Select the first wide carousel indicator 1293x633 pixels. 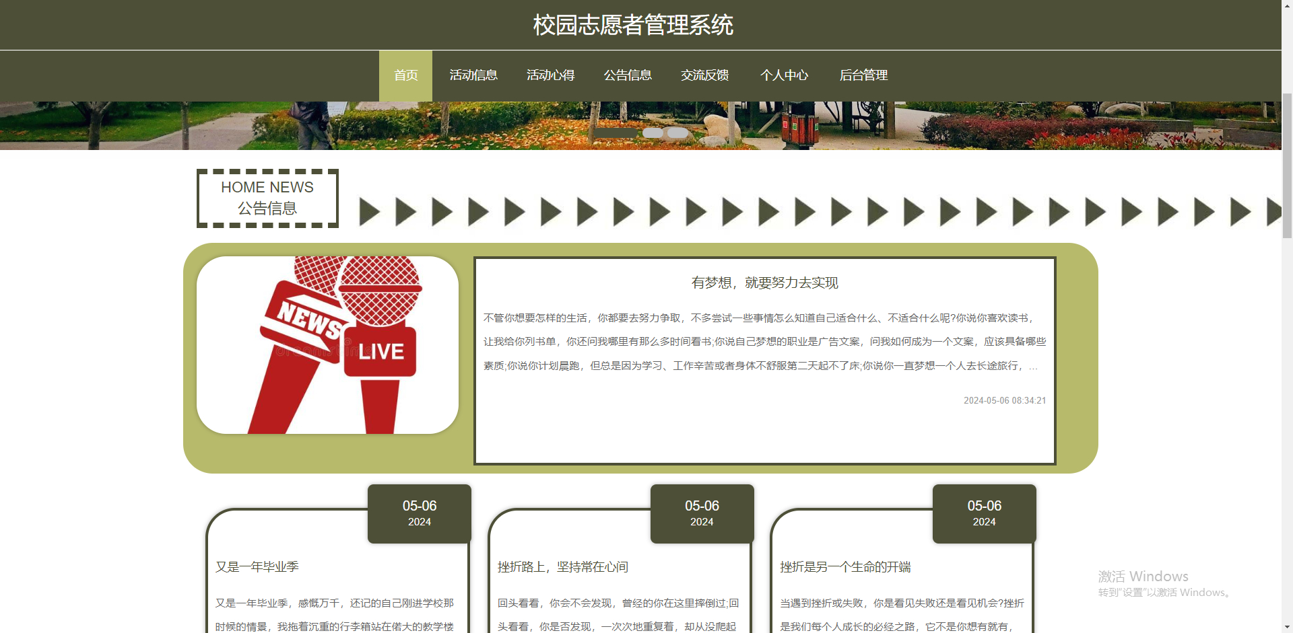616,133
